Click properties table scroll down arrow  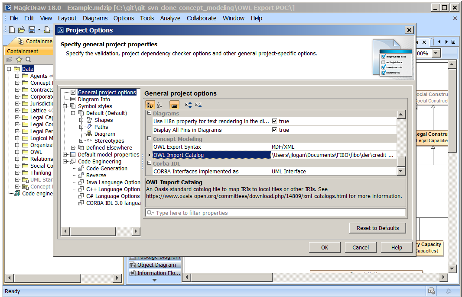pyautogui.click(x=401, y=171)
